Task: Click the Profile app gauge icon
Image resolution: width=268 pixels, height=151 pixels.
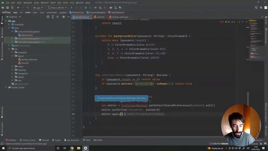Action: (95, 8)
